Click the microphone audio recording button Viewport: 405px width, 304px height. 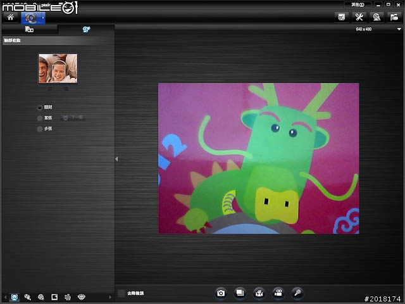(297, 293)
